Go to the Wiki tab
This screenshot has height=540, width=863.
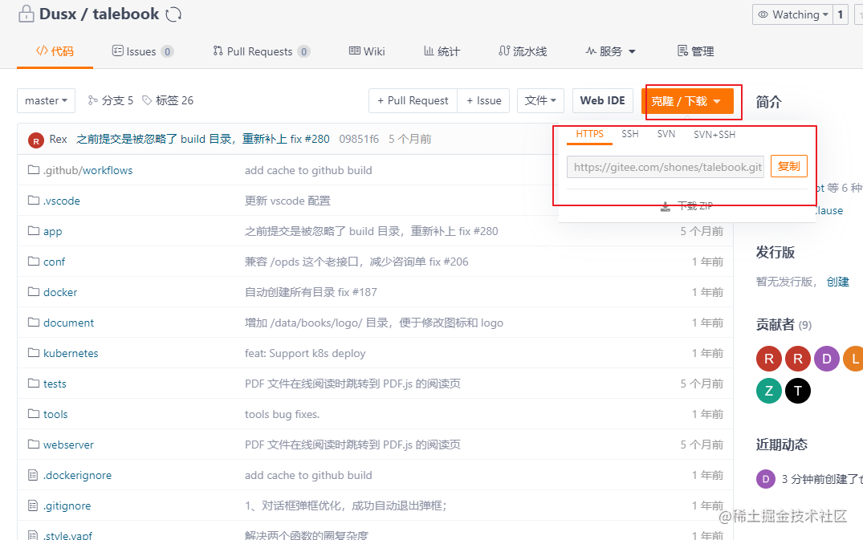pos(367,51)
